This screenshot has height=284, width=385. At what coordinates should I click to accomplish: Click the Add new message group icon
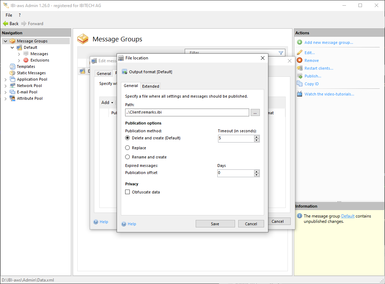point(300,42)
